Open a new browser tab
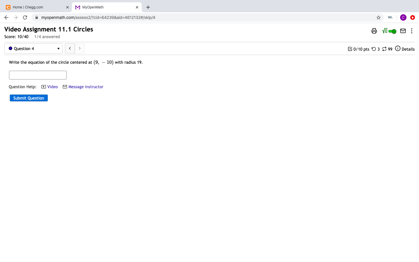Viewport: 419px width, 262px height. tap(148, 7)
